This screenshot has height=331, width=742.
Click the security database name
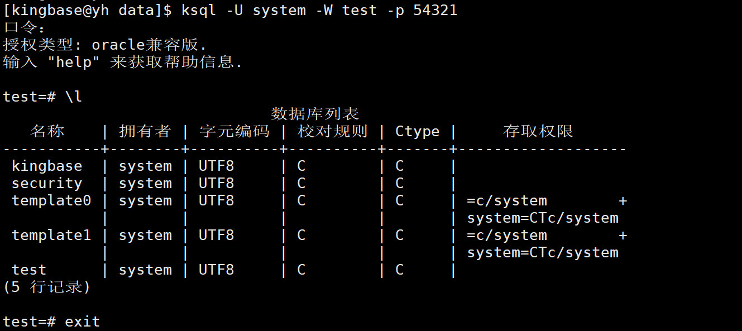(x=47, y=183)
